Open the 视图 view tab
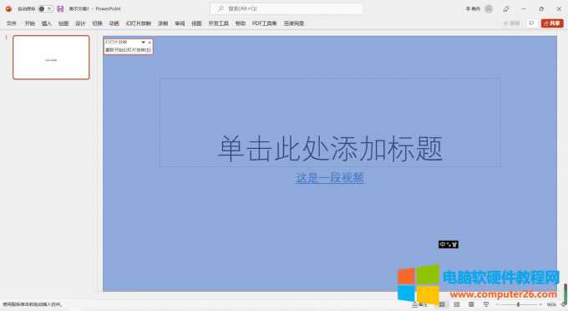568x311 pixels. [196, 23]
